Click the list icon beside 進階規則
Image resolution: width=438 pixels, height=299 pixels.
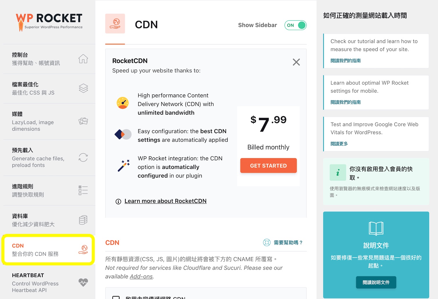pyautogui.click(x=83, y=190)
